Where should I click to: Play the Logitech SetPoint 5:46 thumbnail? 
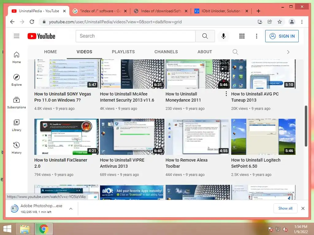coord(263,137)
